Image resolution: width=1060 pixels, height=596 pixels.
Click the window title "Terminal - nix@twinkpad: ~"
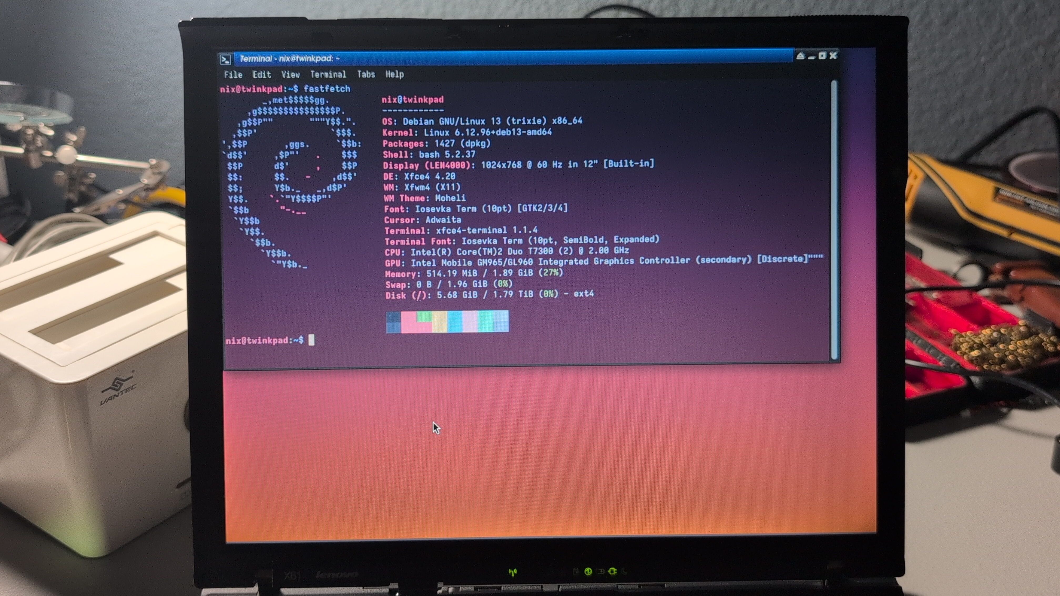[290, 59]
